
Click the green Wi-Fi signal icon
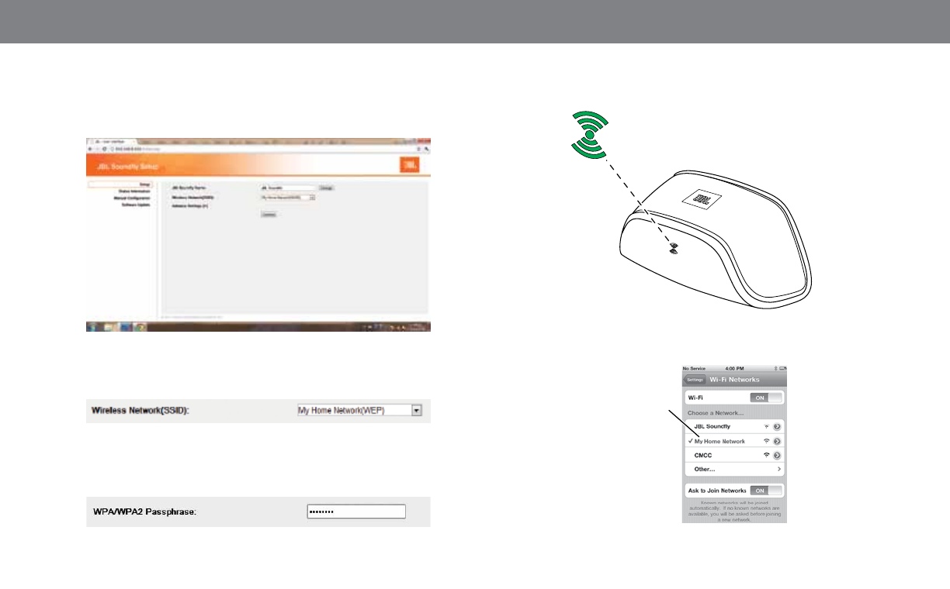pos(590,135)
